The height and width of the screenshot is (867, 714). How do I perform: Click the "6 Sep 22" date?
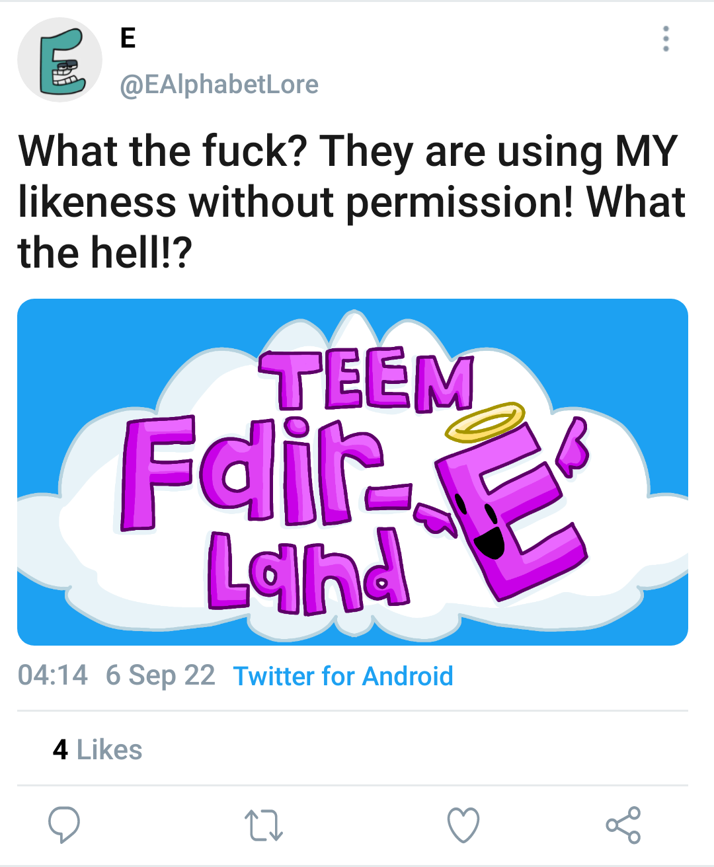coord(161,675)
